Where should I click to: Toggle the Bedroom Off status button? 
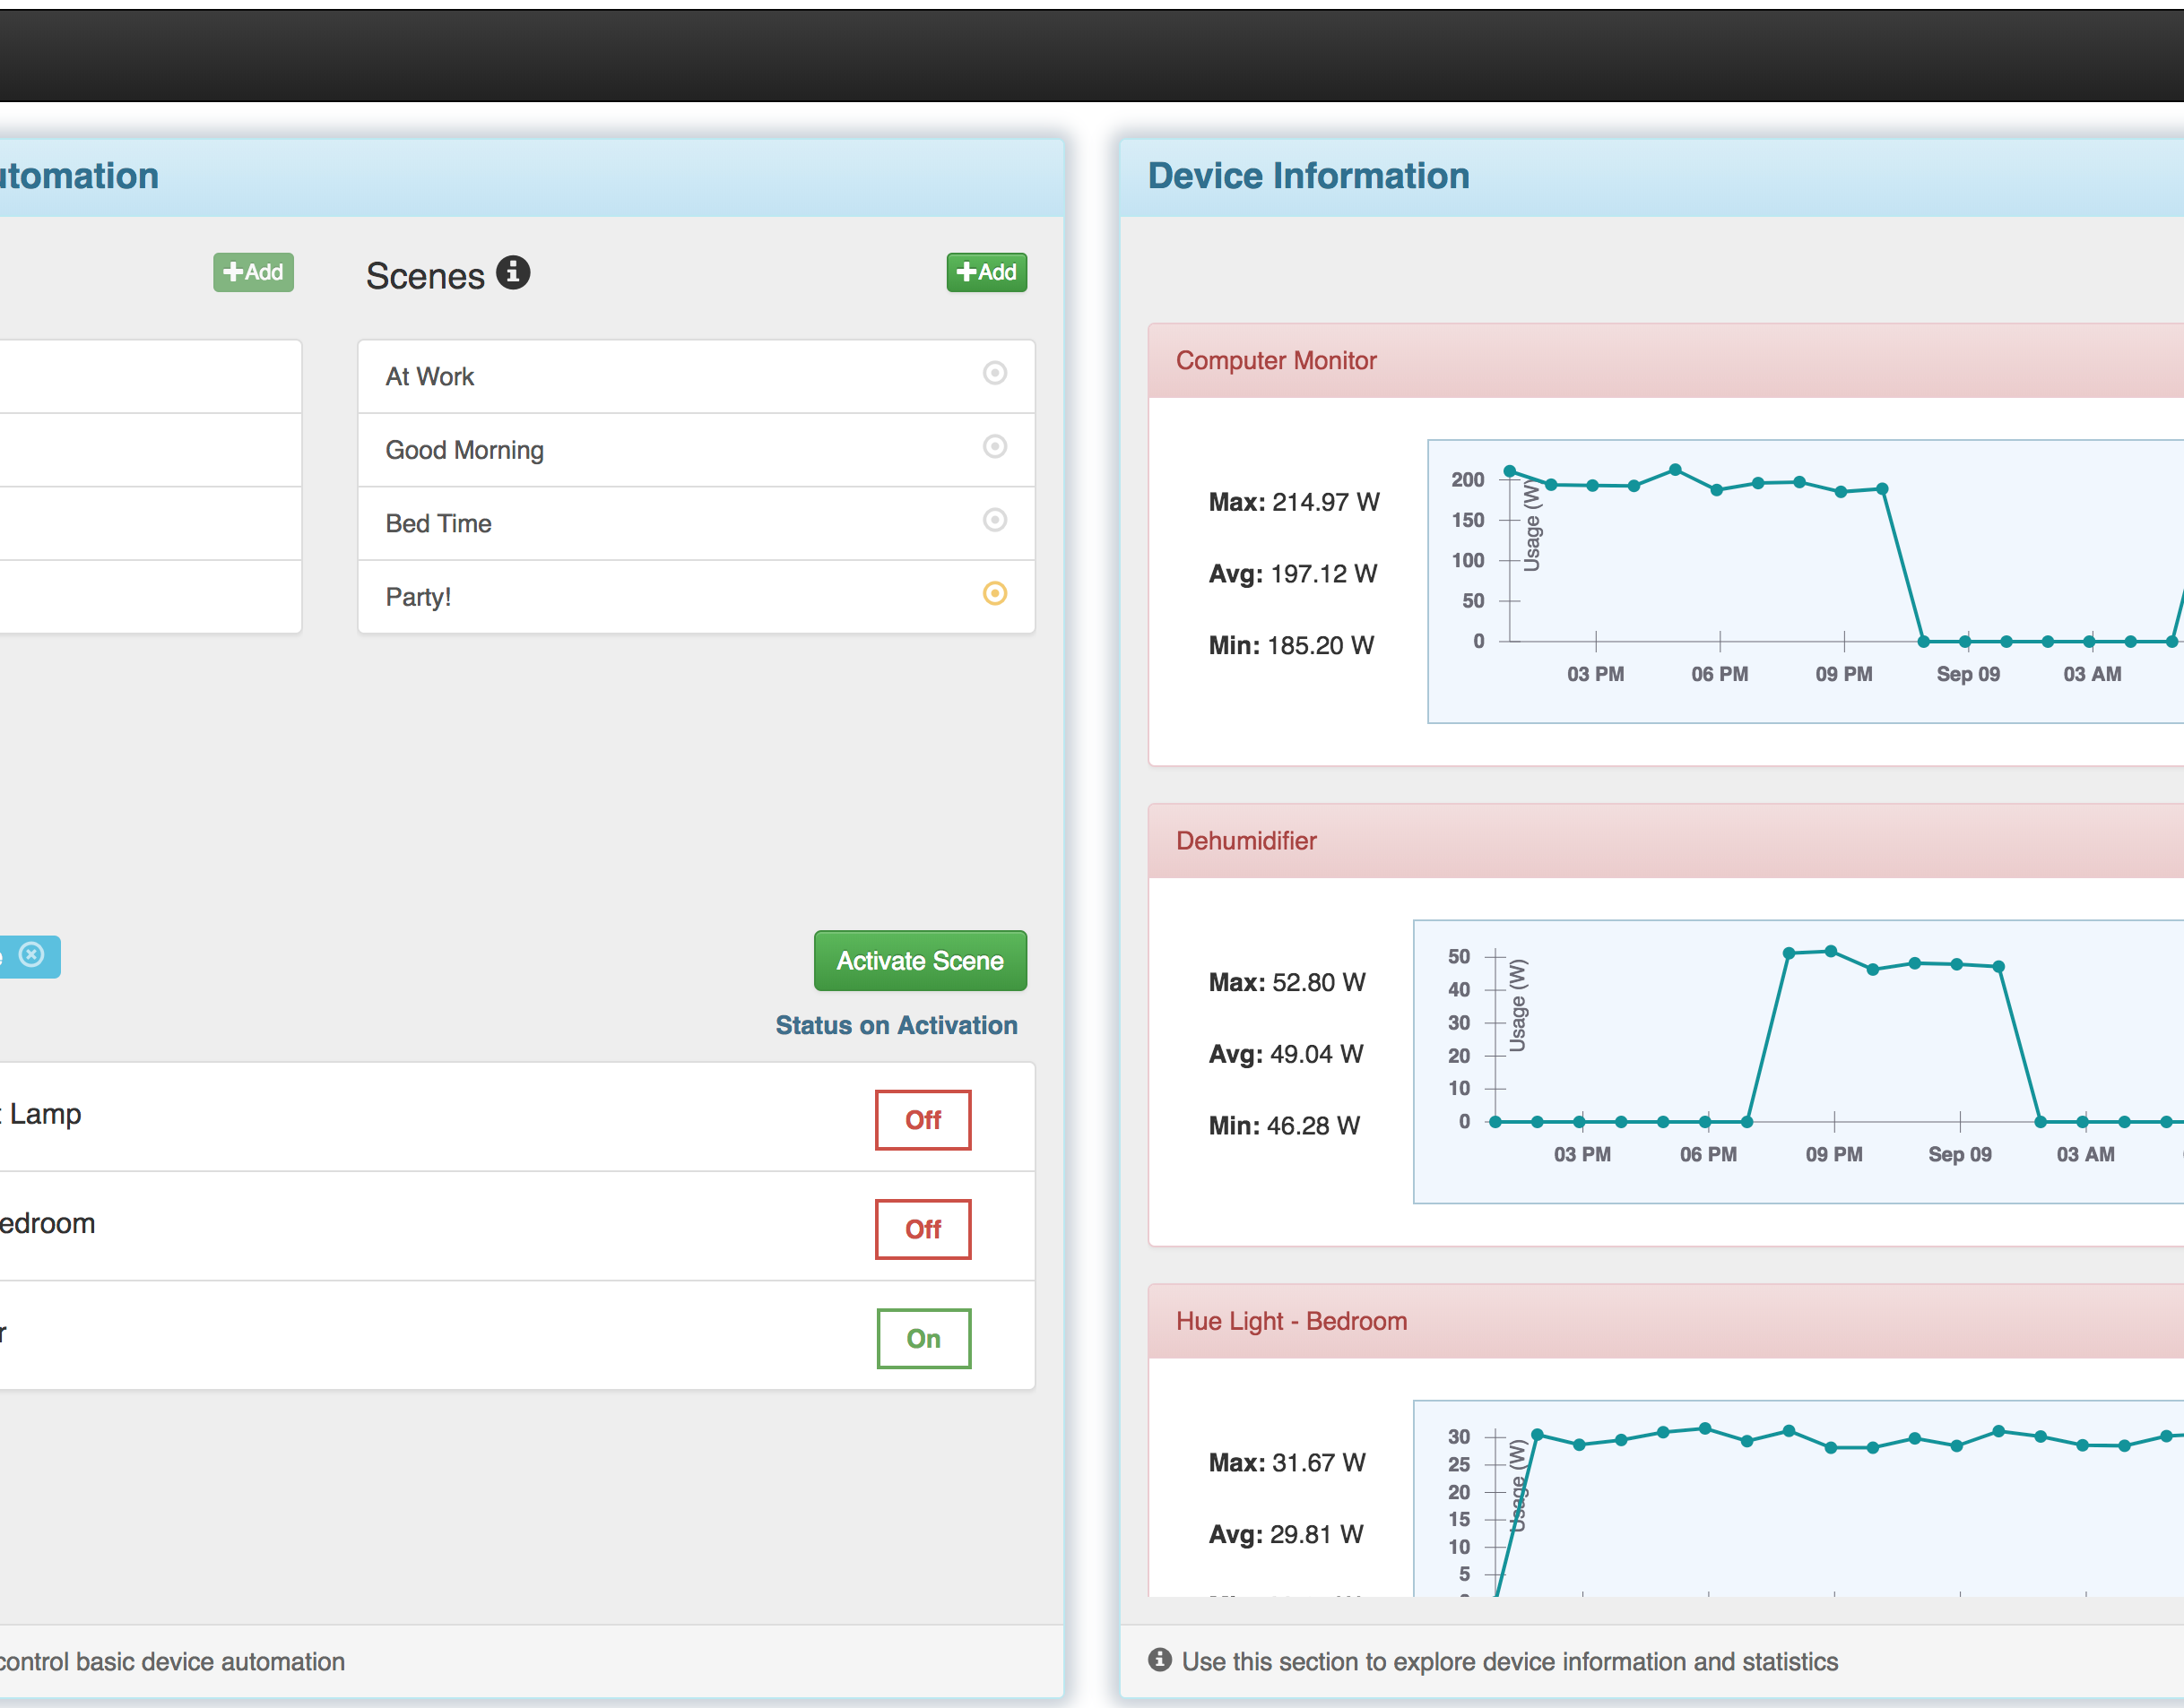(x=923, y=1229)
